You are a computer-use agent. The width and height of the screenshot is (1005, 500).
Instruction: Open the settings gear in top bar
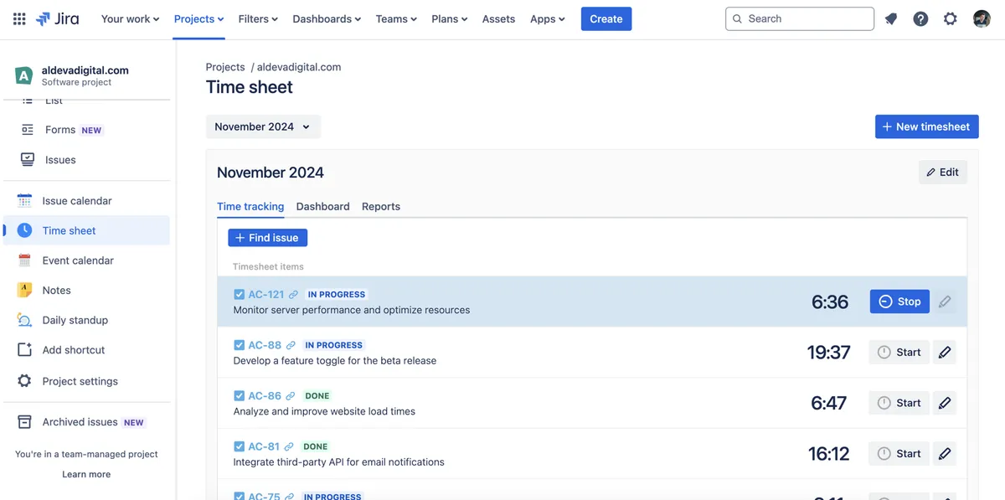pos(950,18)
